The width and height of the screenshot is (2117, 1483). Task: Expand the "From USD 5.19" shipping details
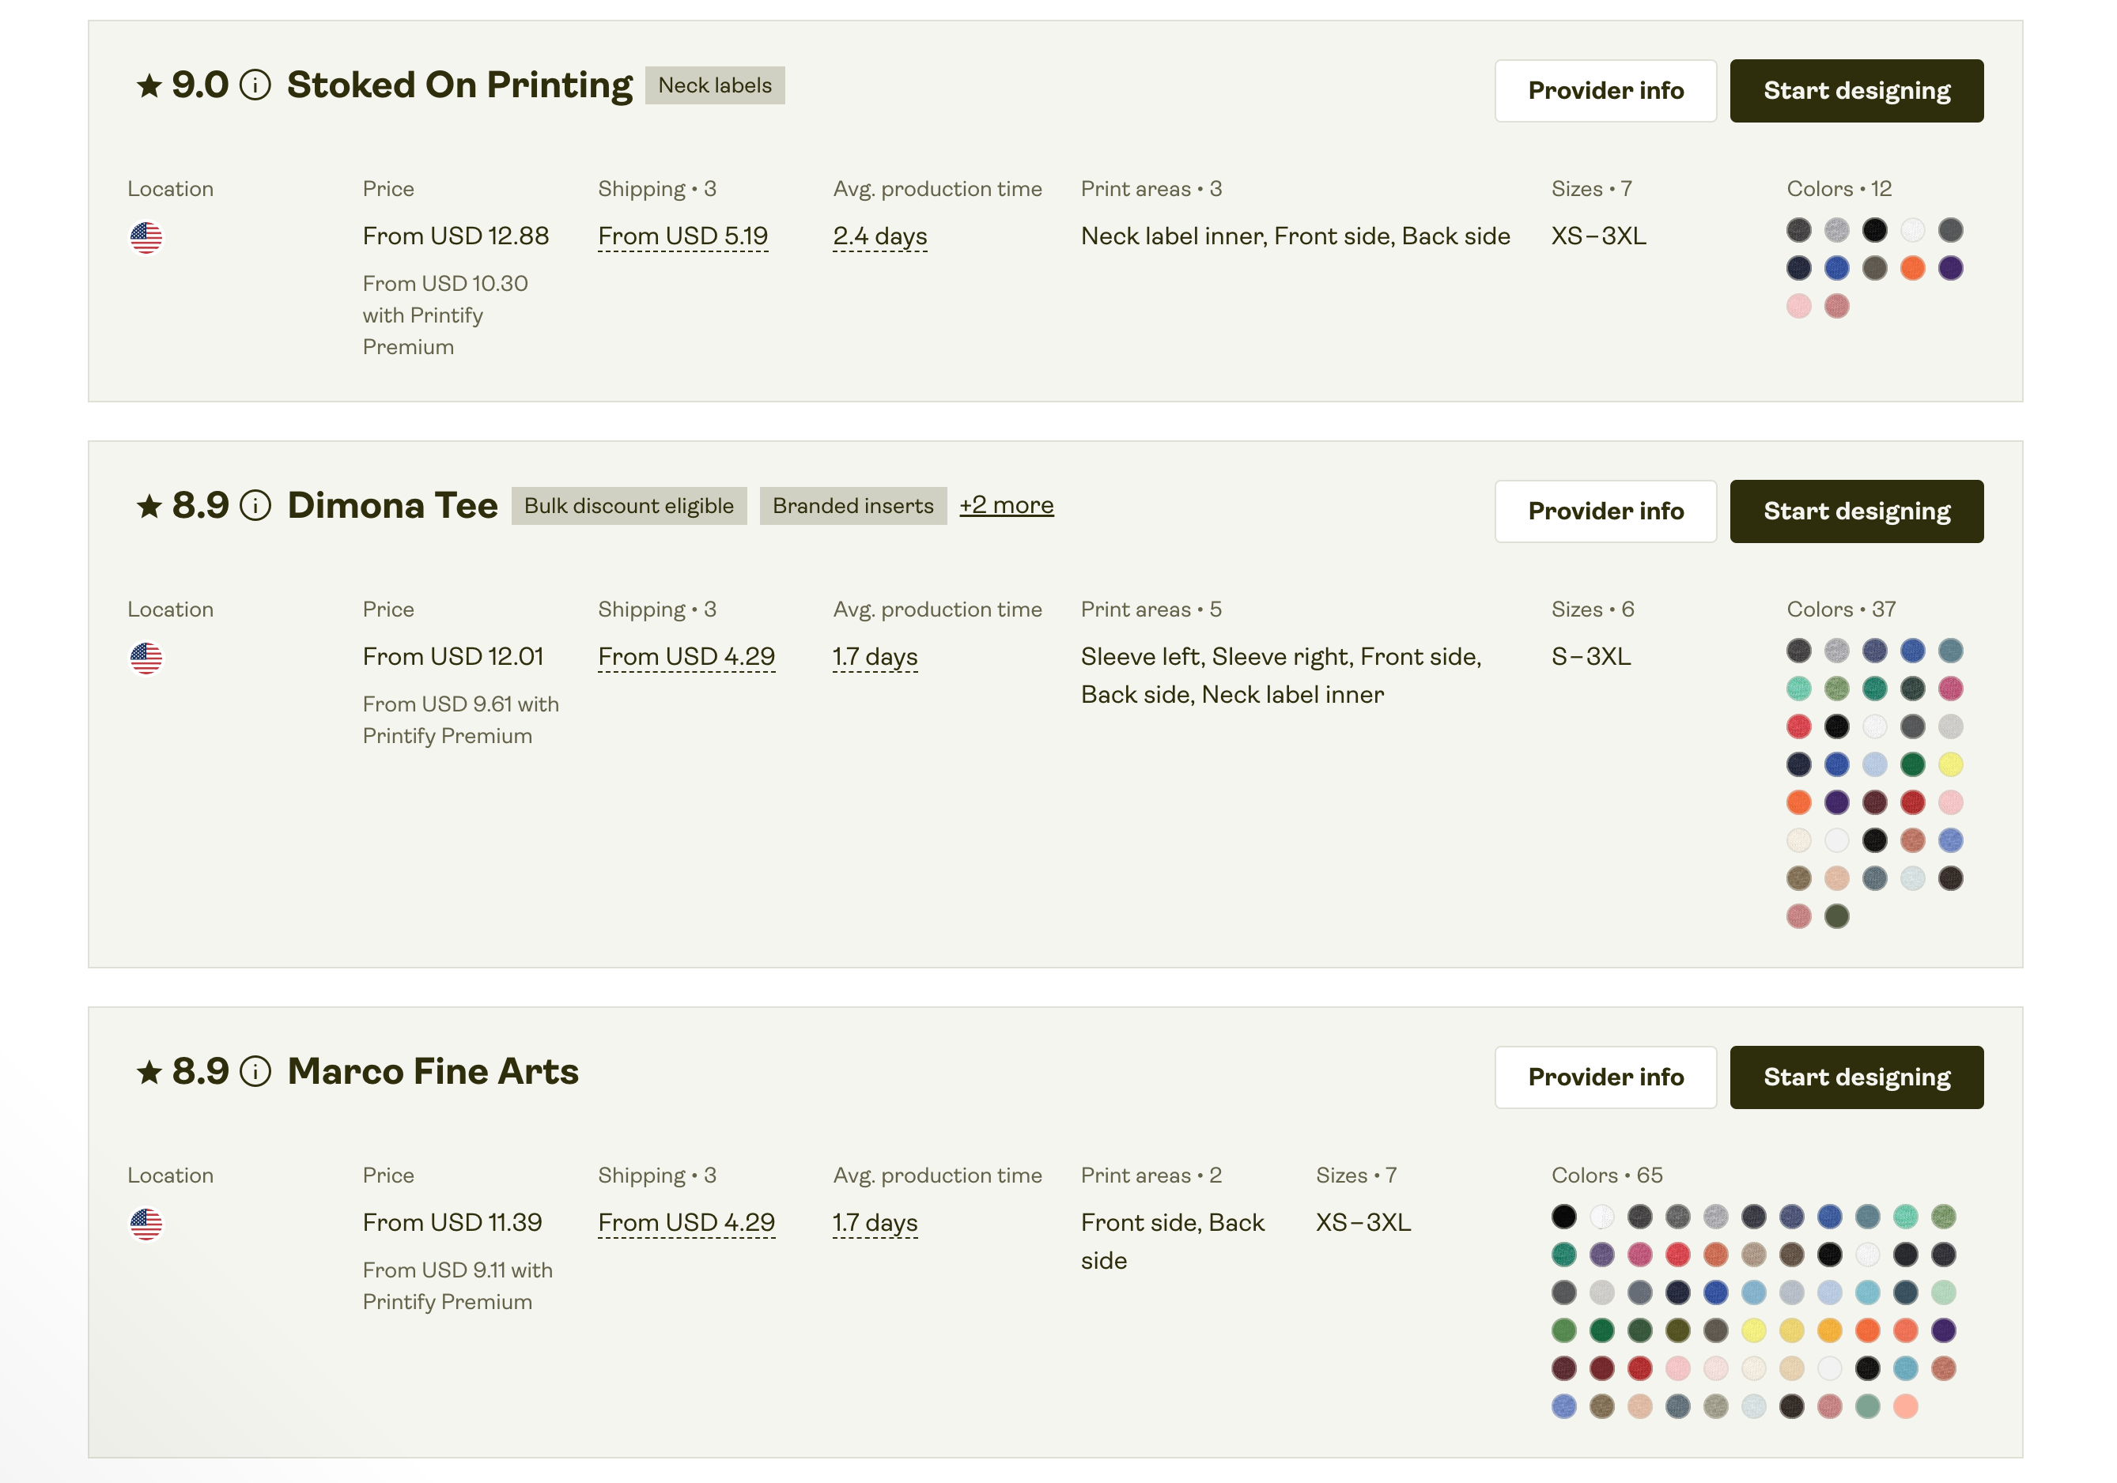click(683, 236)
